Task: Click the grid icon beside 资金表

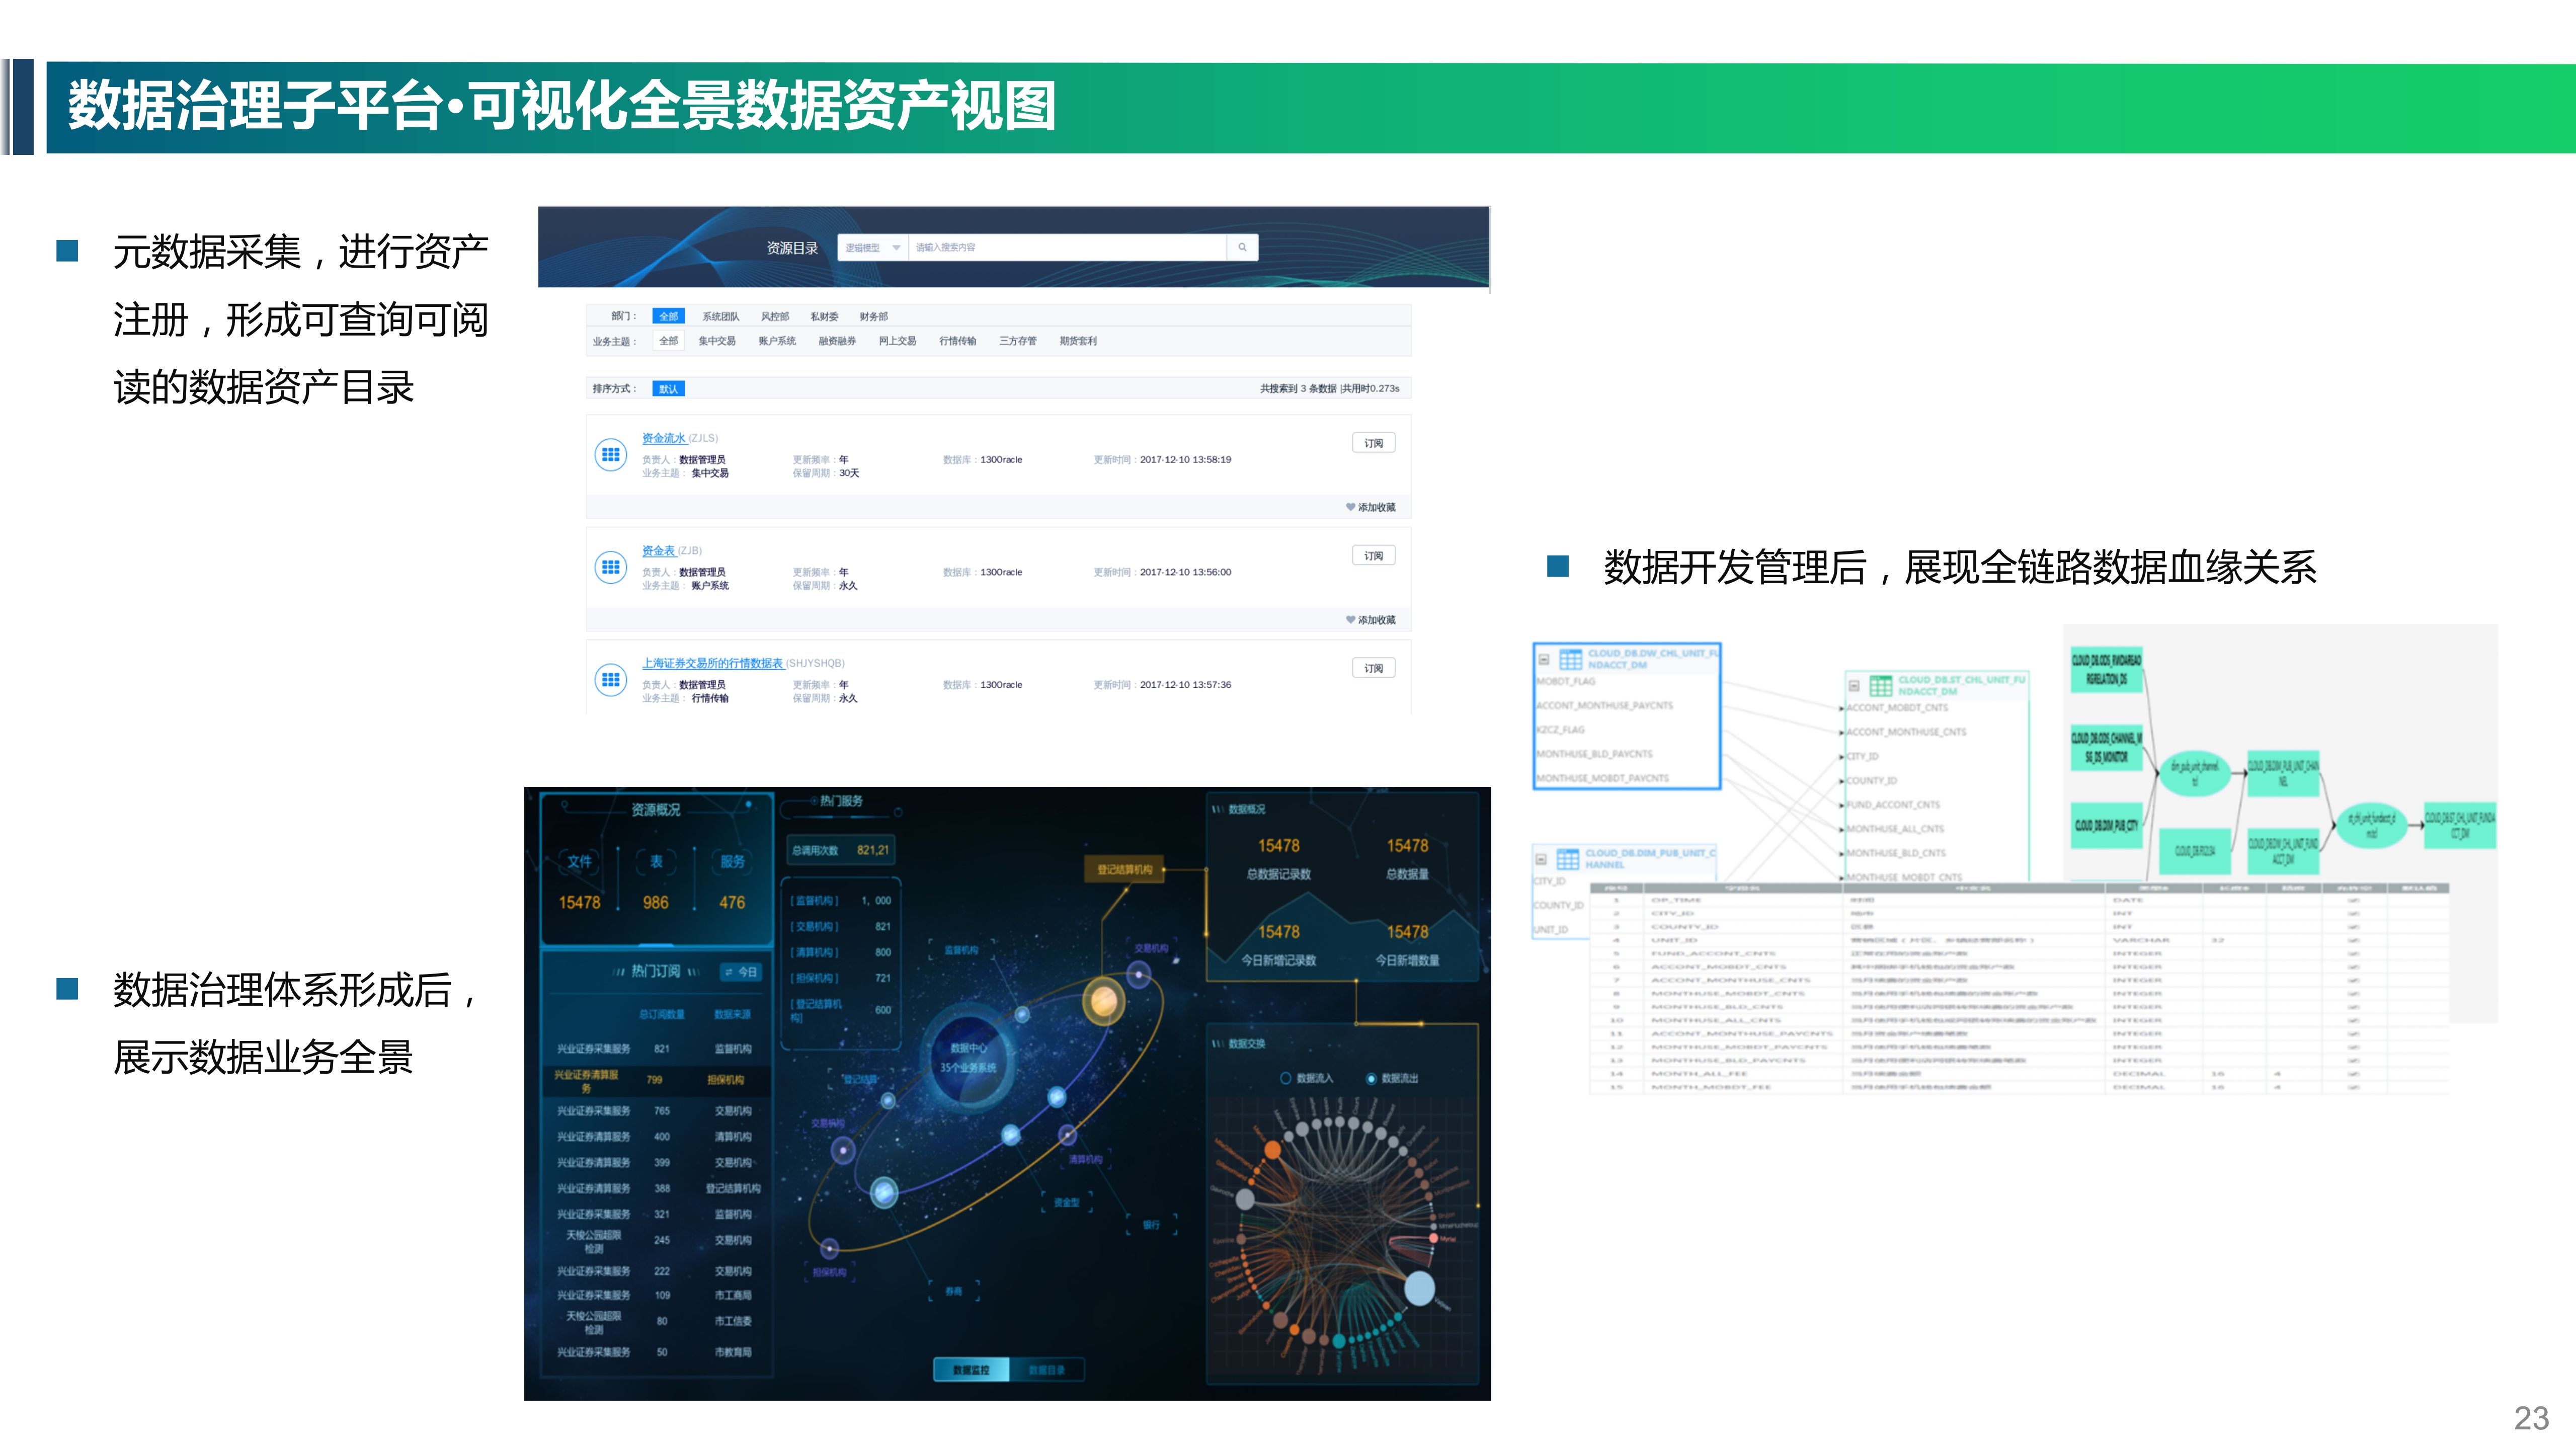Action: [x=610, y=567]
